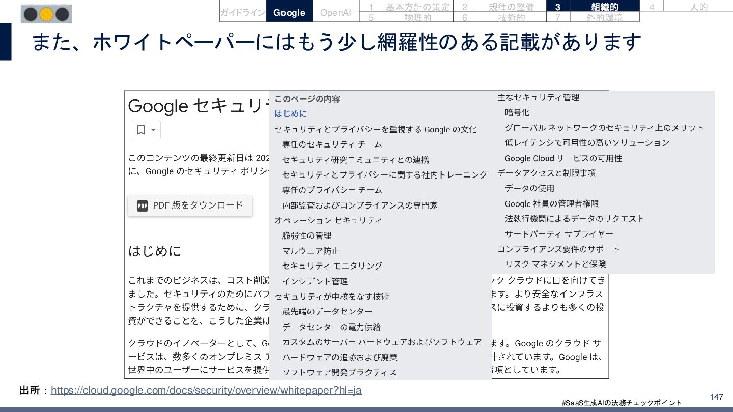
Task: Open the bookmark dropdown arrow
Action: coord(154,130)
